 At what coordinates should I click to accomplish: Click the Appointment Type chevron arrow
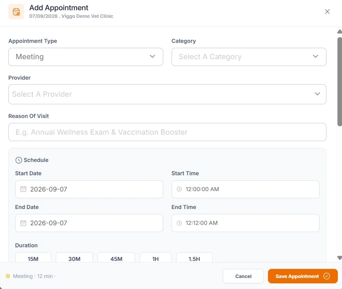[153, 57]
